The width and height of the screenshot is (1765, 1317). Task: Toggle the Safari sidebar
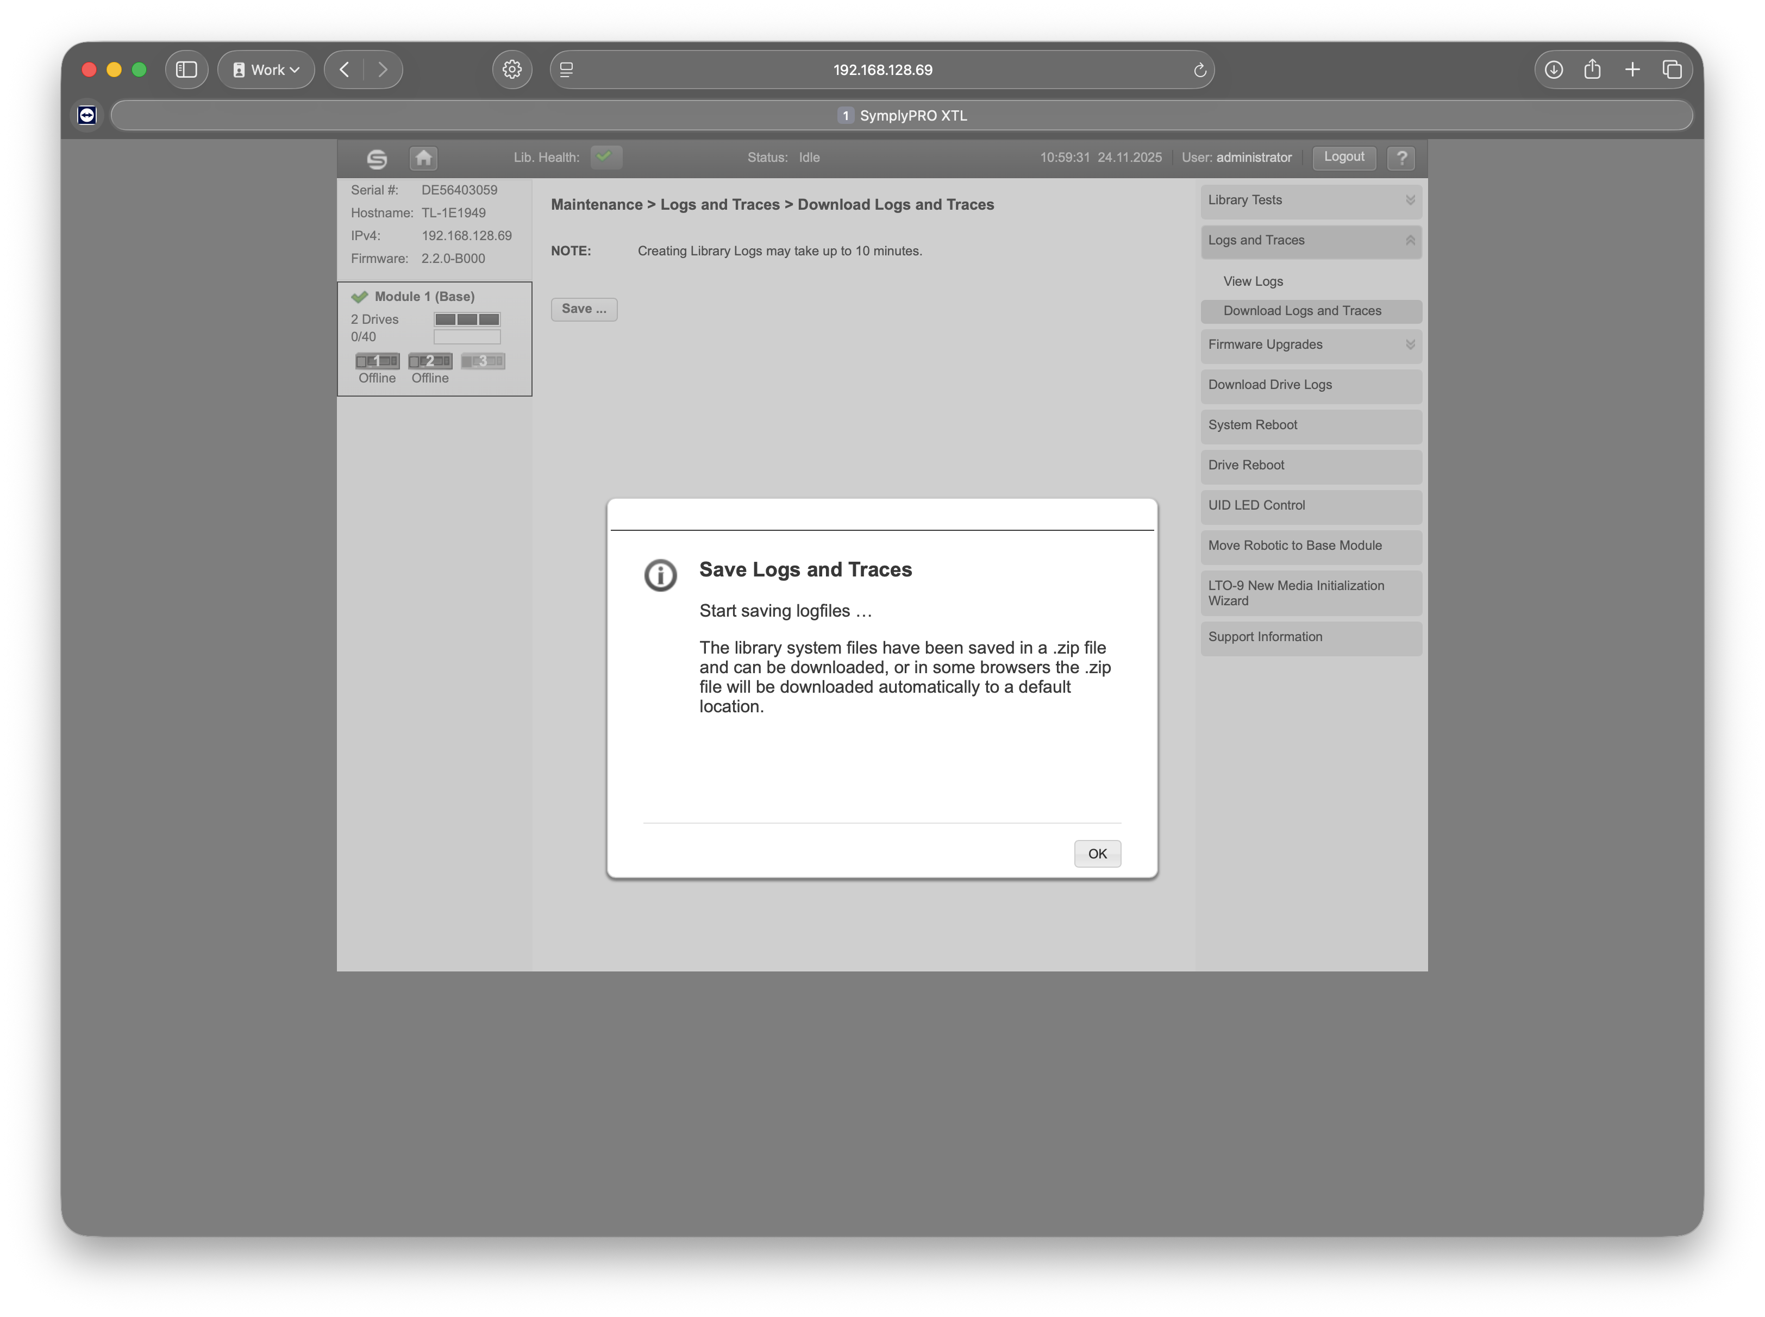tap(186, 70)
